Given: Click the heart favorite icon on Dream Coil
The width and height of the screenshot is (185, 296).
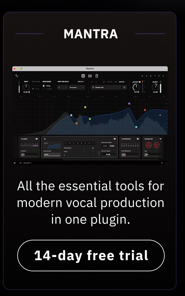Looking at the screenshot, I should tap(93, 87).
